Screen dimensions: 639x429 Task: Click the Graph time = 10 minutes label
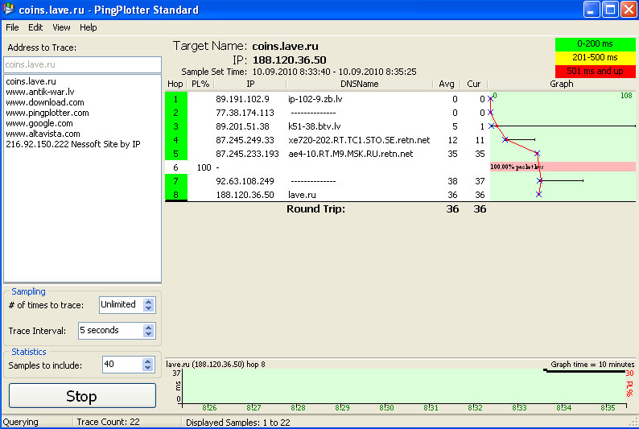tap(592, 365)
